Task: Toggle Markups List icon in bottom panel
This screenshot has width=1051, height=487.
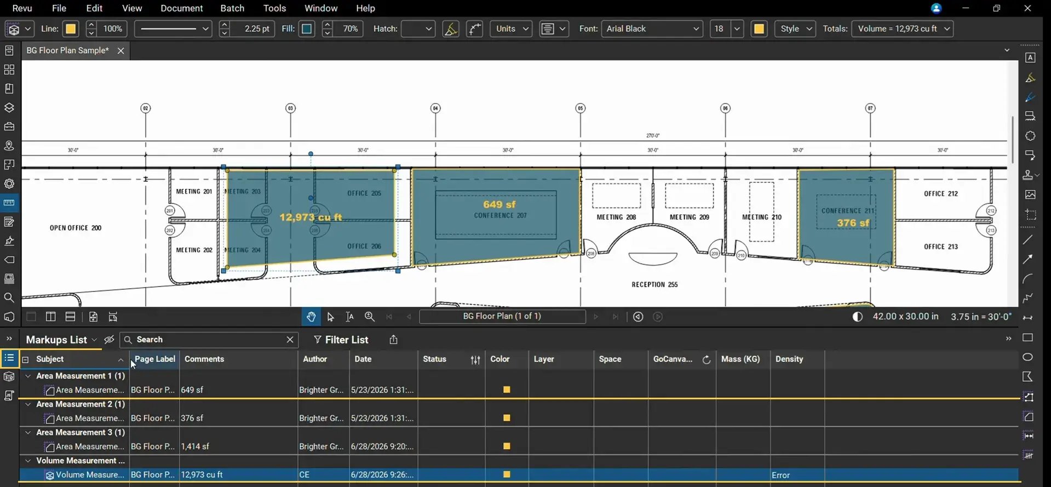Action: (9, 358)
